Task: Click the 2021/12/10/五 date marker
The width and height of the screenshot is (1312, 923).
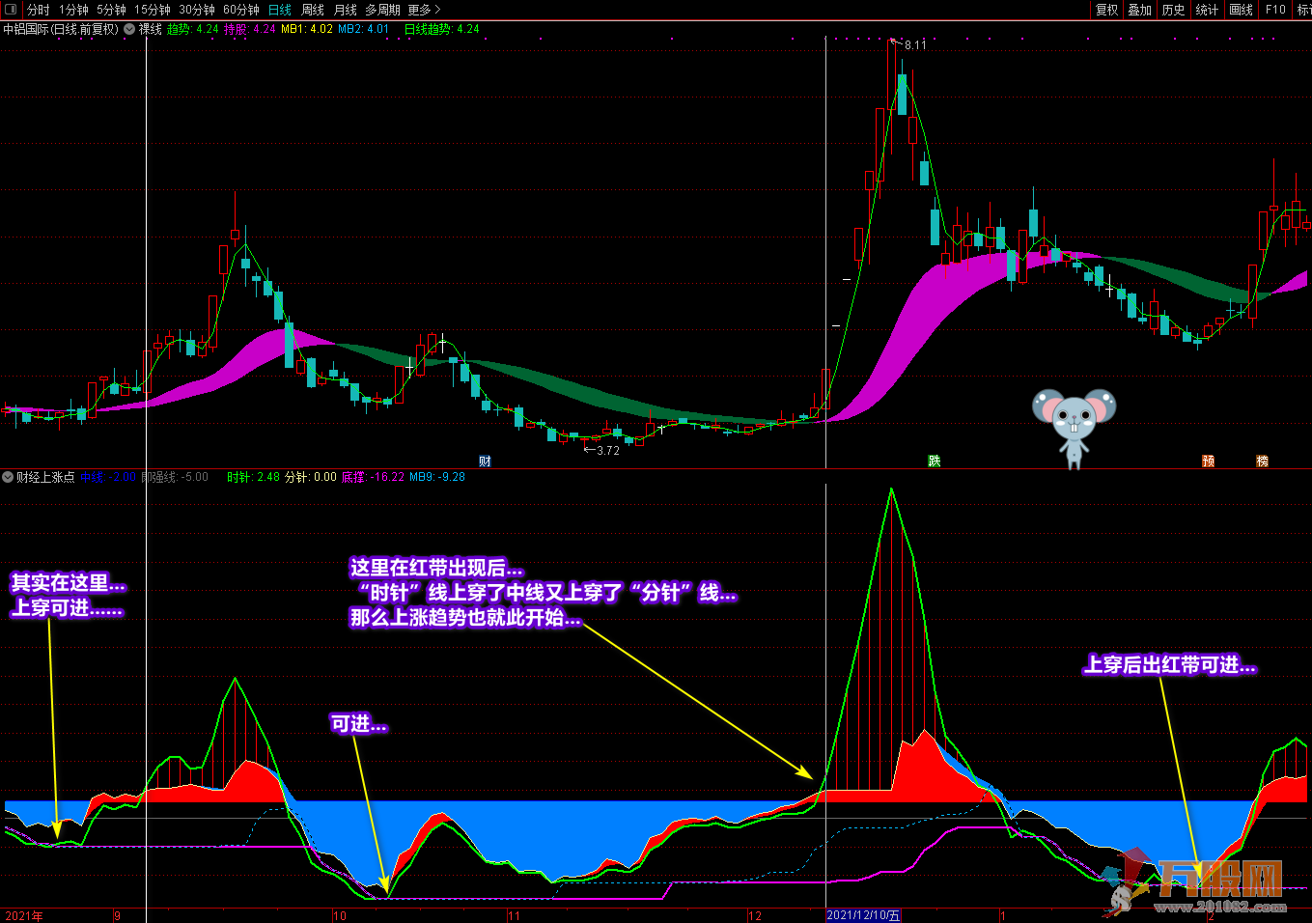Action: [x=864, y=915]
